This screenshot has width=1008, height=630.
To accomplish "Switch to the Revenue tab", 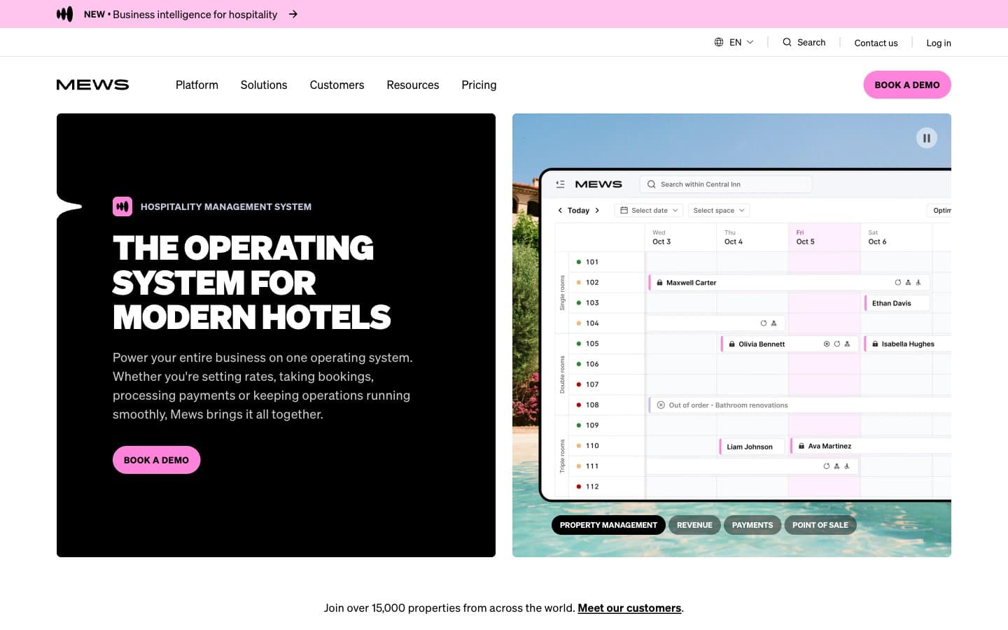I will tap(694, 525).
